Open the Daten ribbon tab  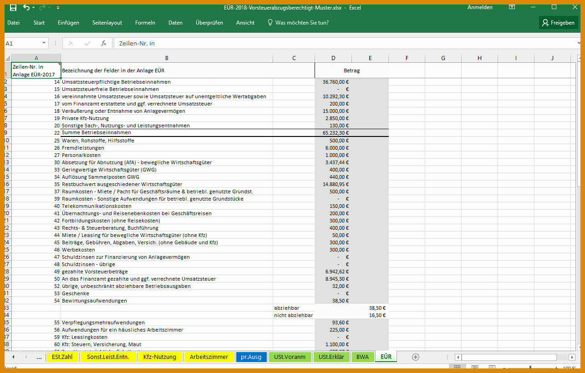tap(175, 23)
